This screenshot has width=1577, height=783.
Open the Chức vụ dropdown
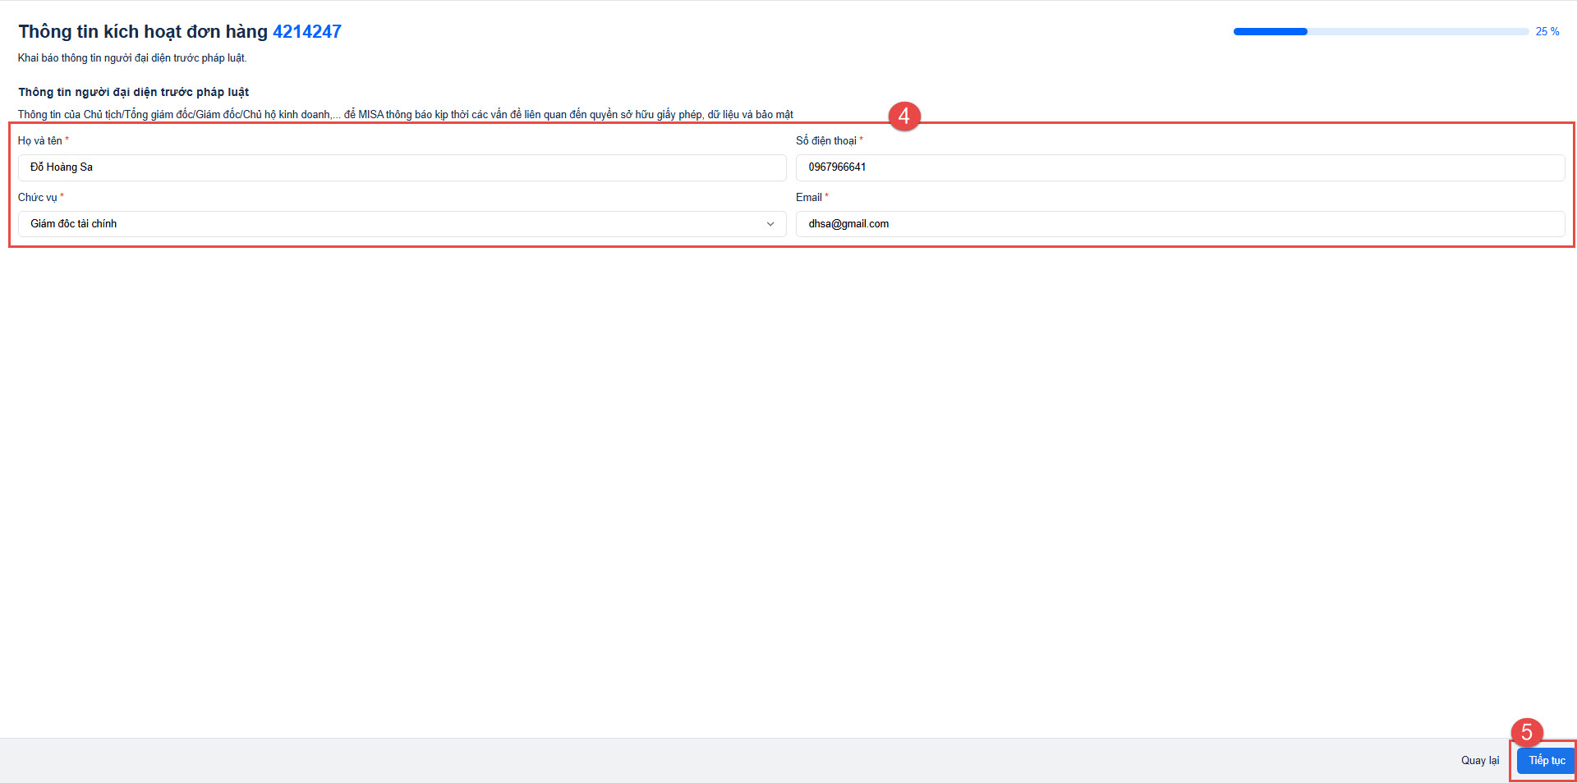pos(402,224)
